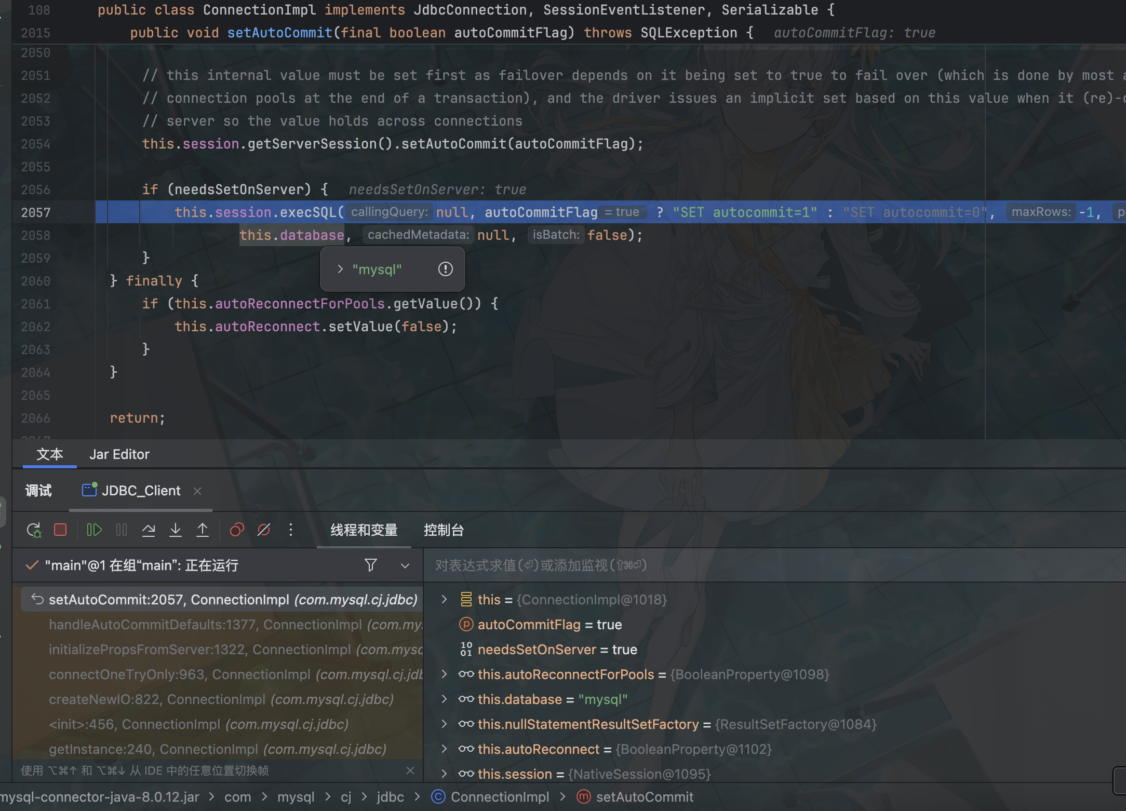
Task: Expand the "mysql" value in popup
Action: pos(340,269)
